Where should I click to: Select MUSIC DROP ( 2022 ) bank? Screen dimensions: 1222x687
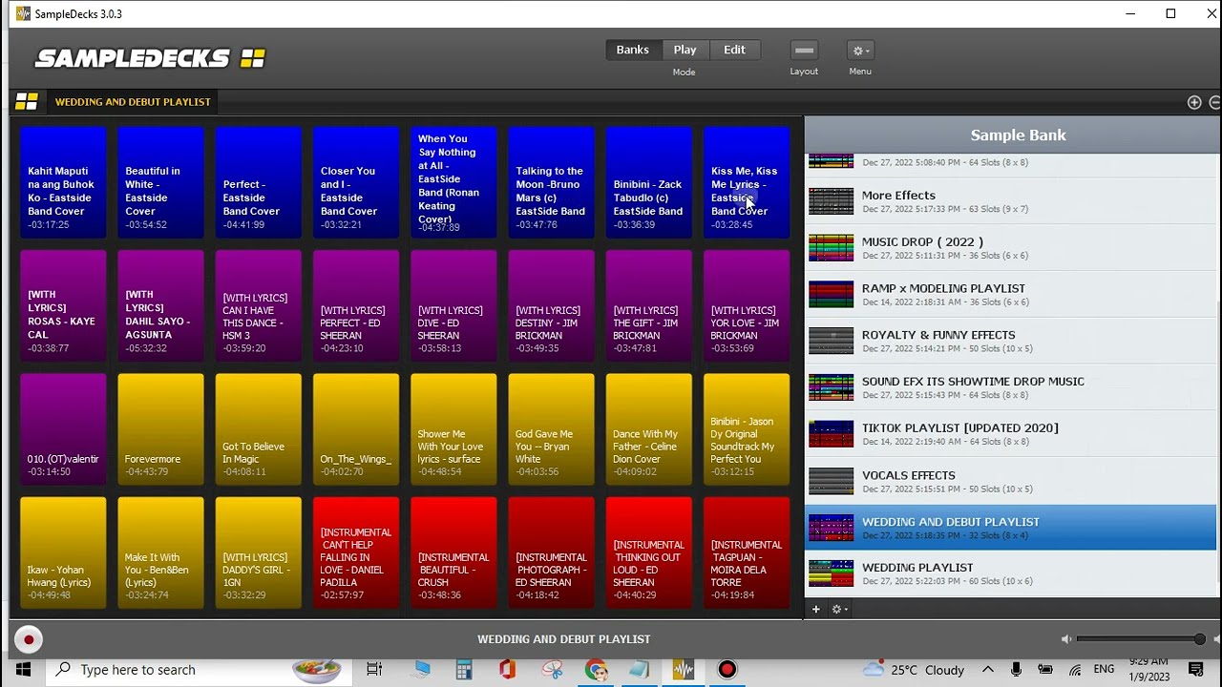pyautogui.click(x=1012, y=248)
